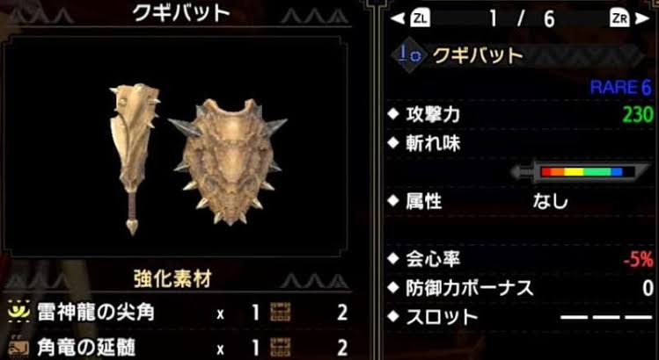
Task: Click the sharpness gauge bar
Action: click(x=581, y=172)
